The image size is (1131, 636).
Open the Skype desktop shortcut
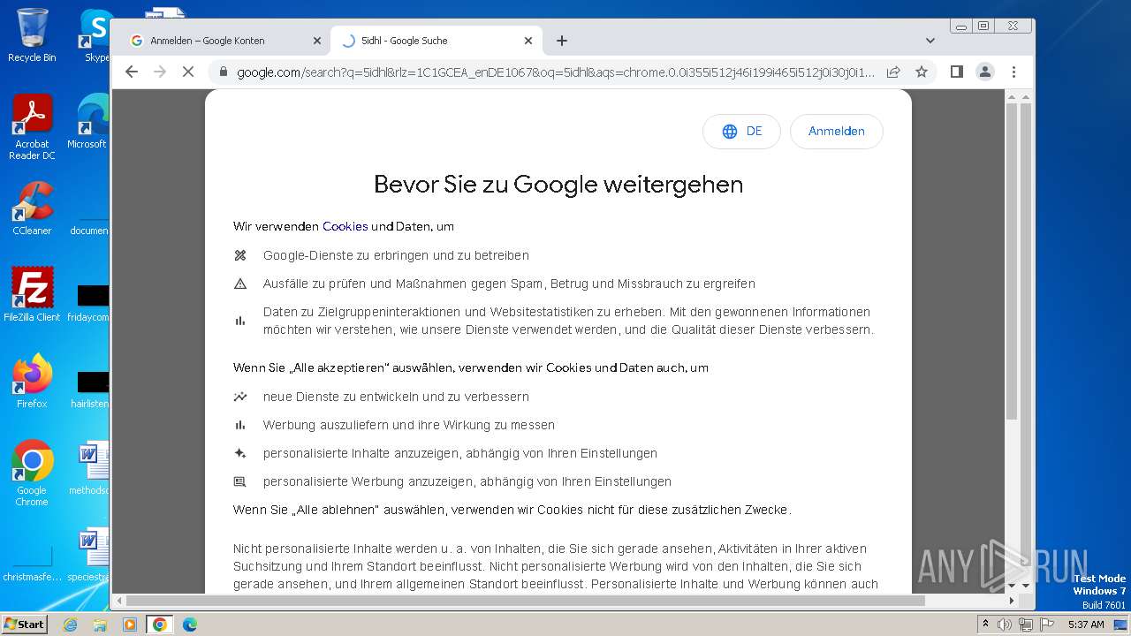tap(96, 35)
